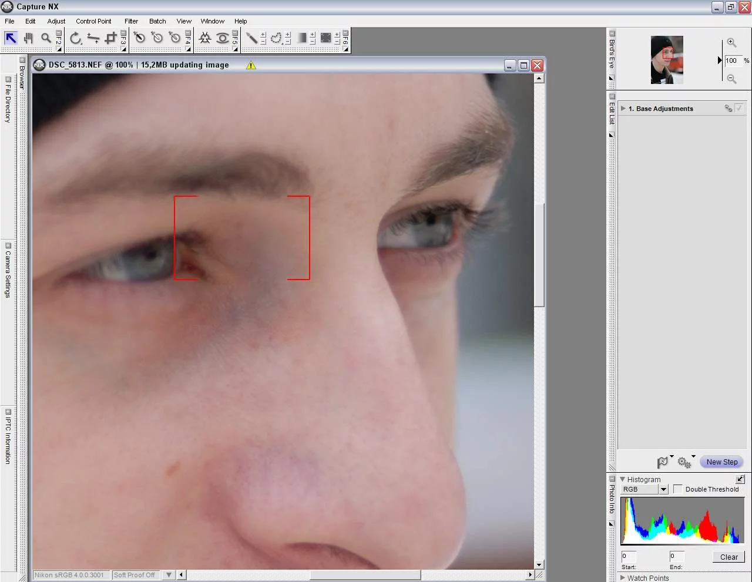
Task: Clear the histogram Start and End values
Action: [728, 557]
